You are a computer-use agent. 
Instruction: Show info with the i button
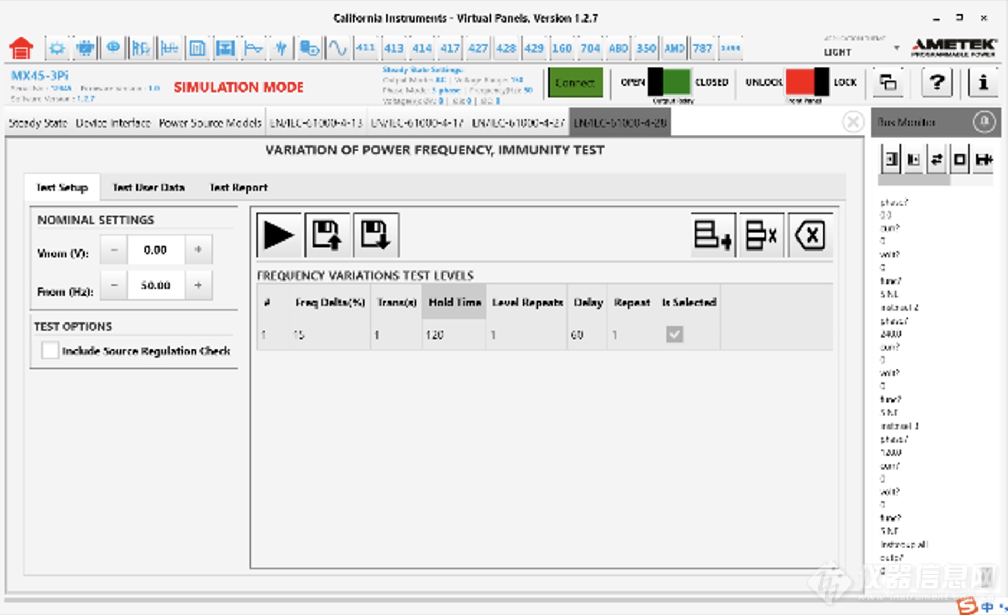tap(983, 82)
